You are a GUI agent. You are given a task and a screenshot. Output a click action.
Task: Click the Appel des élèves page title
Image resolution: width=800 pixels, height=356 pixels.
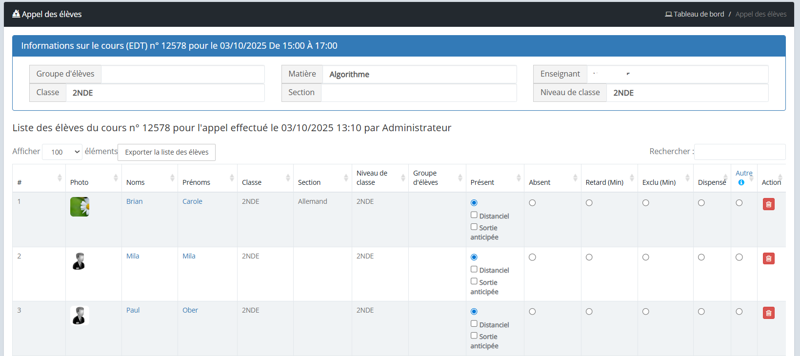pyautogui.click(x=47, y=14)
